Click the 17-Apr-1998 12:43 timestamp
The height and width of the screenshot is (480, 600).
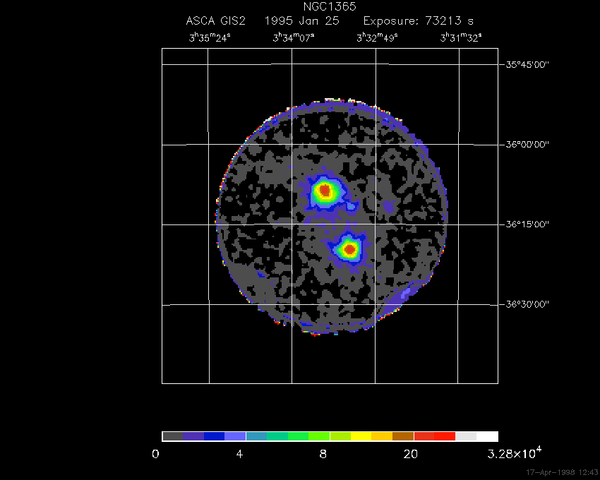[x=562, y=472]
